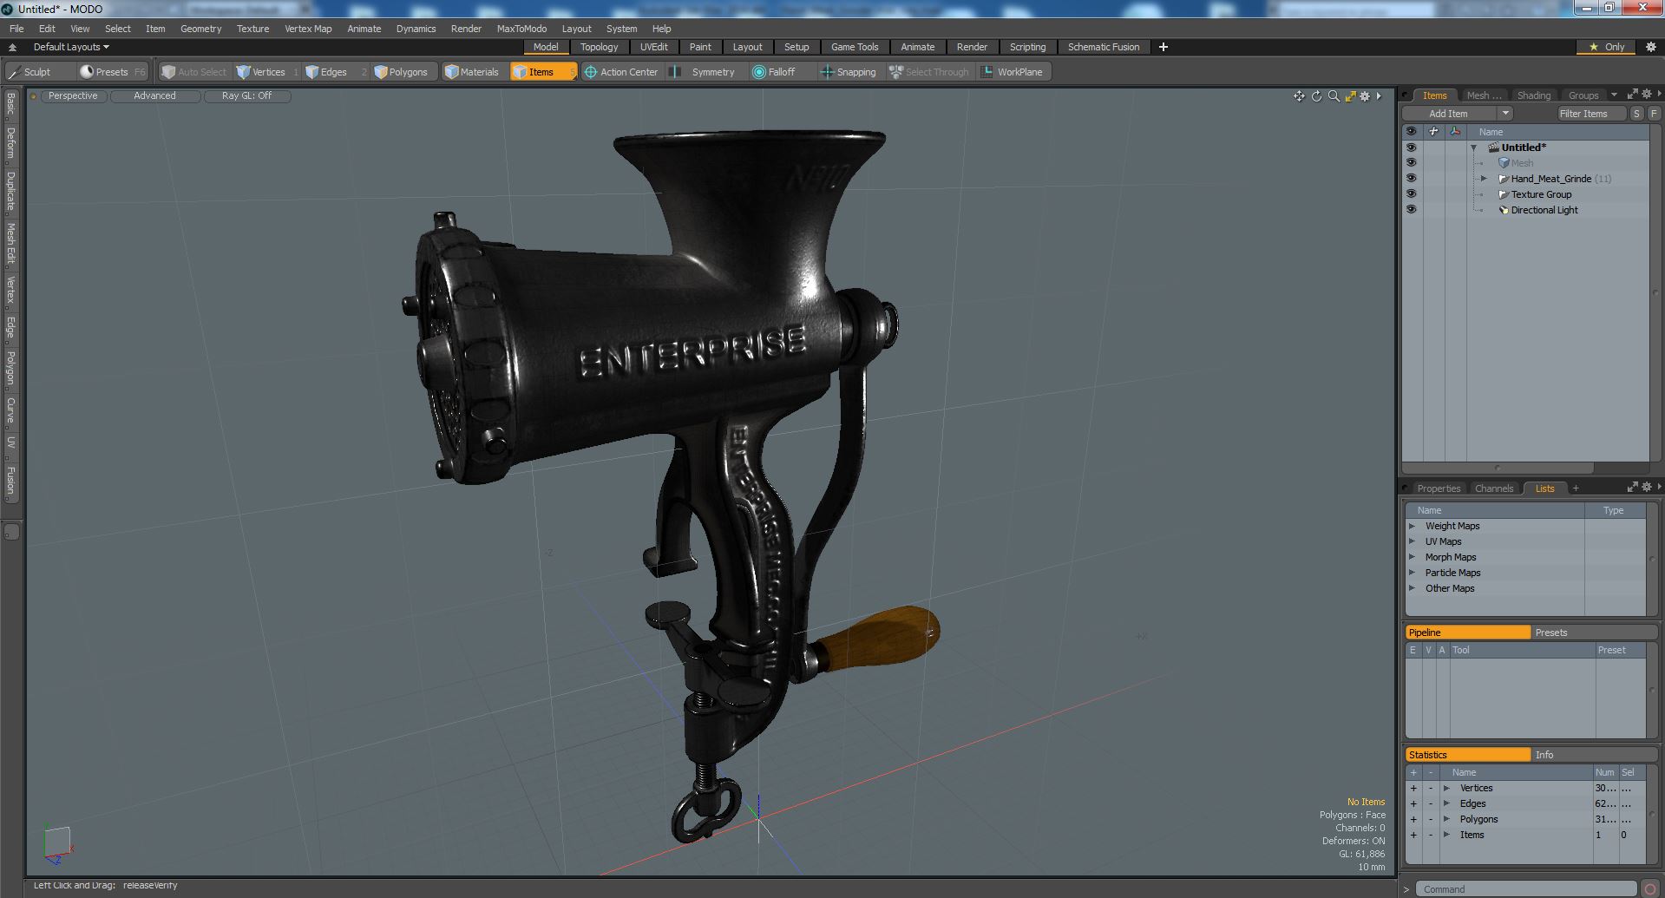Open the Shading tab in items panel
The image size is (1665, 898).
pyautogui.click(x=1533, y=95)
